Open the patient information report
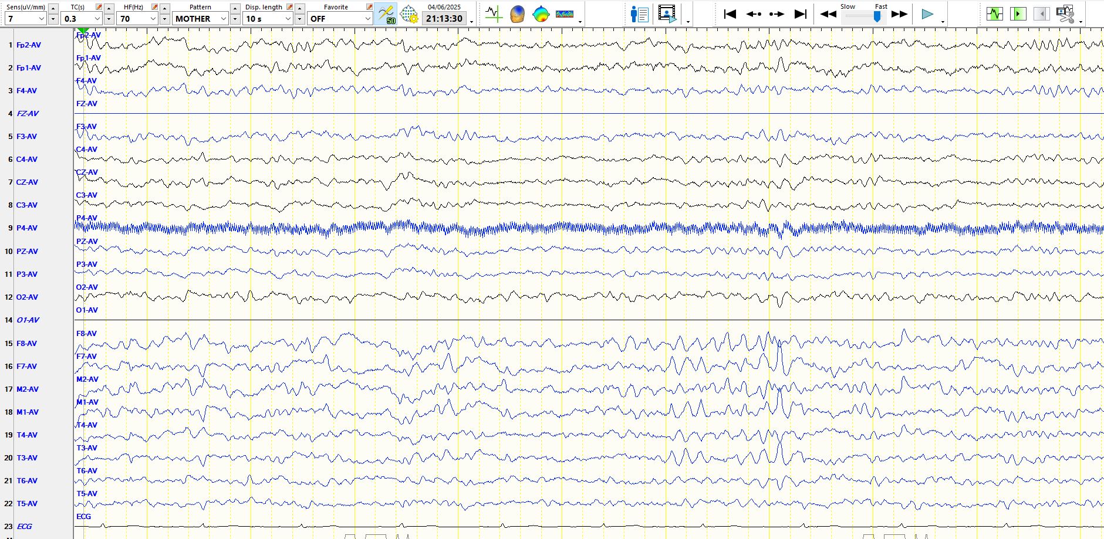1104x539 pixels. 639,14
